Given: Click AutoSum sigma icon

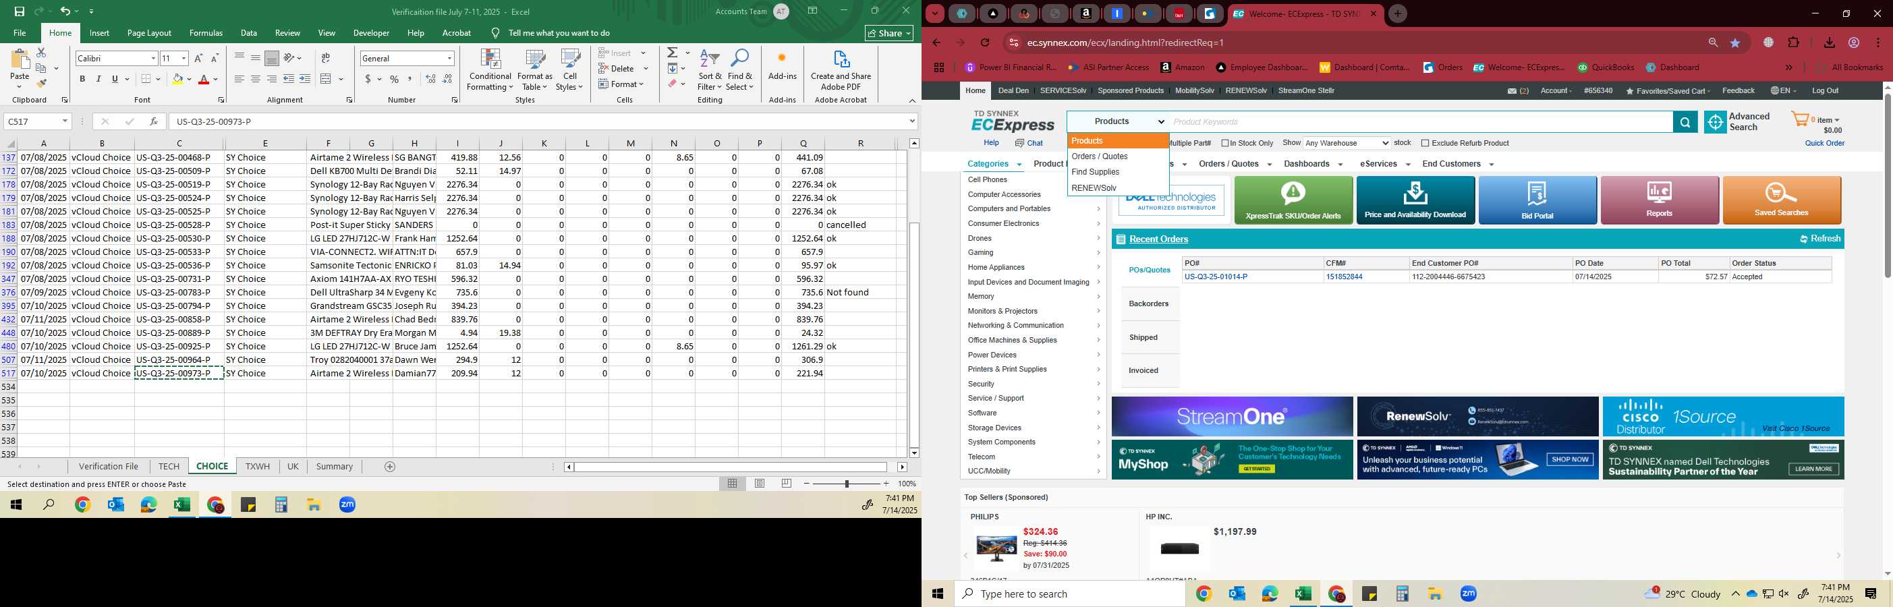Looking at the screenshot, I should click(x=672, y=53).
